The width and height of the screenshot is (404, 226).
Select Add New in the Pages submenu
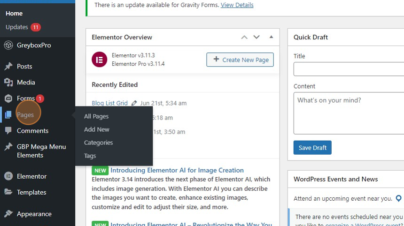pyautogui.click(x=97, y=129)
